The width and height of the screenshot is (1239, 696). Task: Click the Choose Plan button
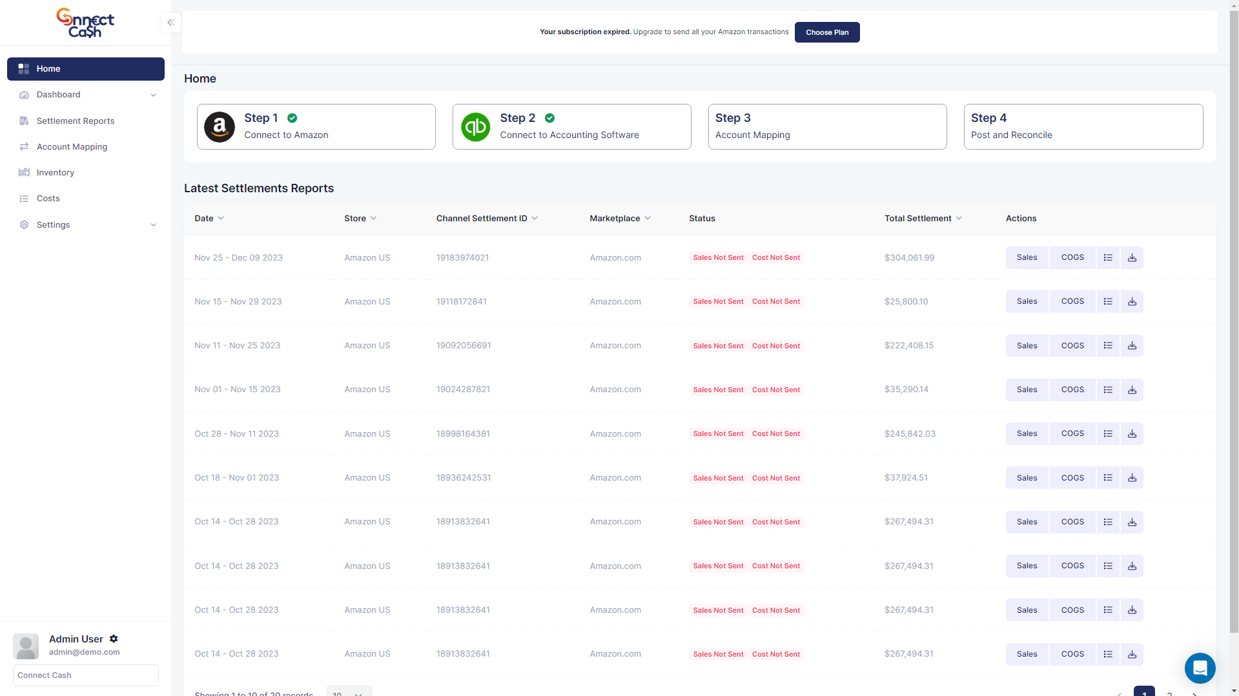point(826,32)
